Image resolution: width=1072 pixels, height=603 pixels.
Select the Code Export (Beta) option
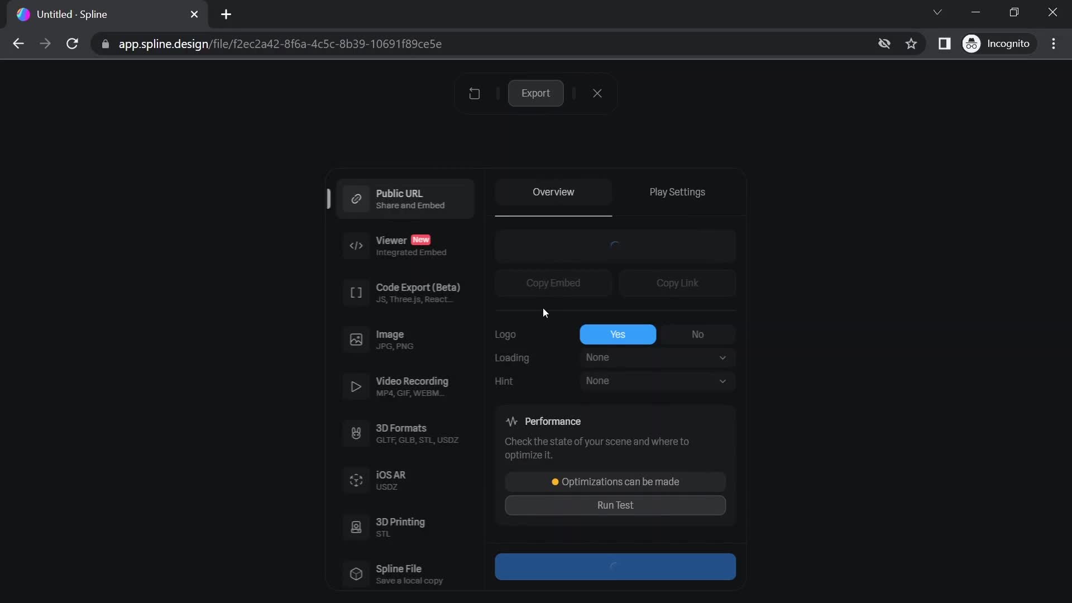[405, 293]
